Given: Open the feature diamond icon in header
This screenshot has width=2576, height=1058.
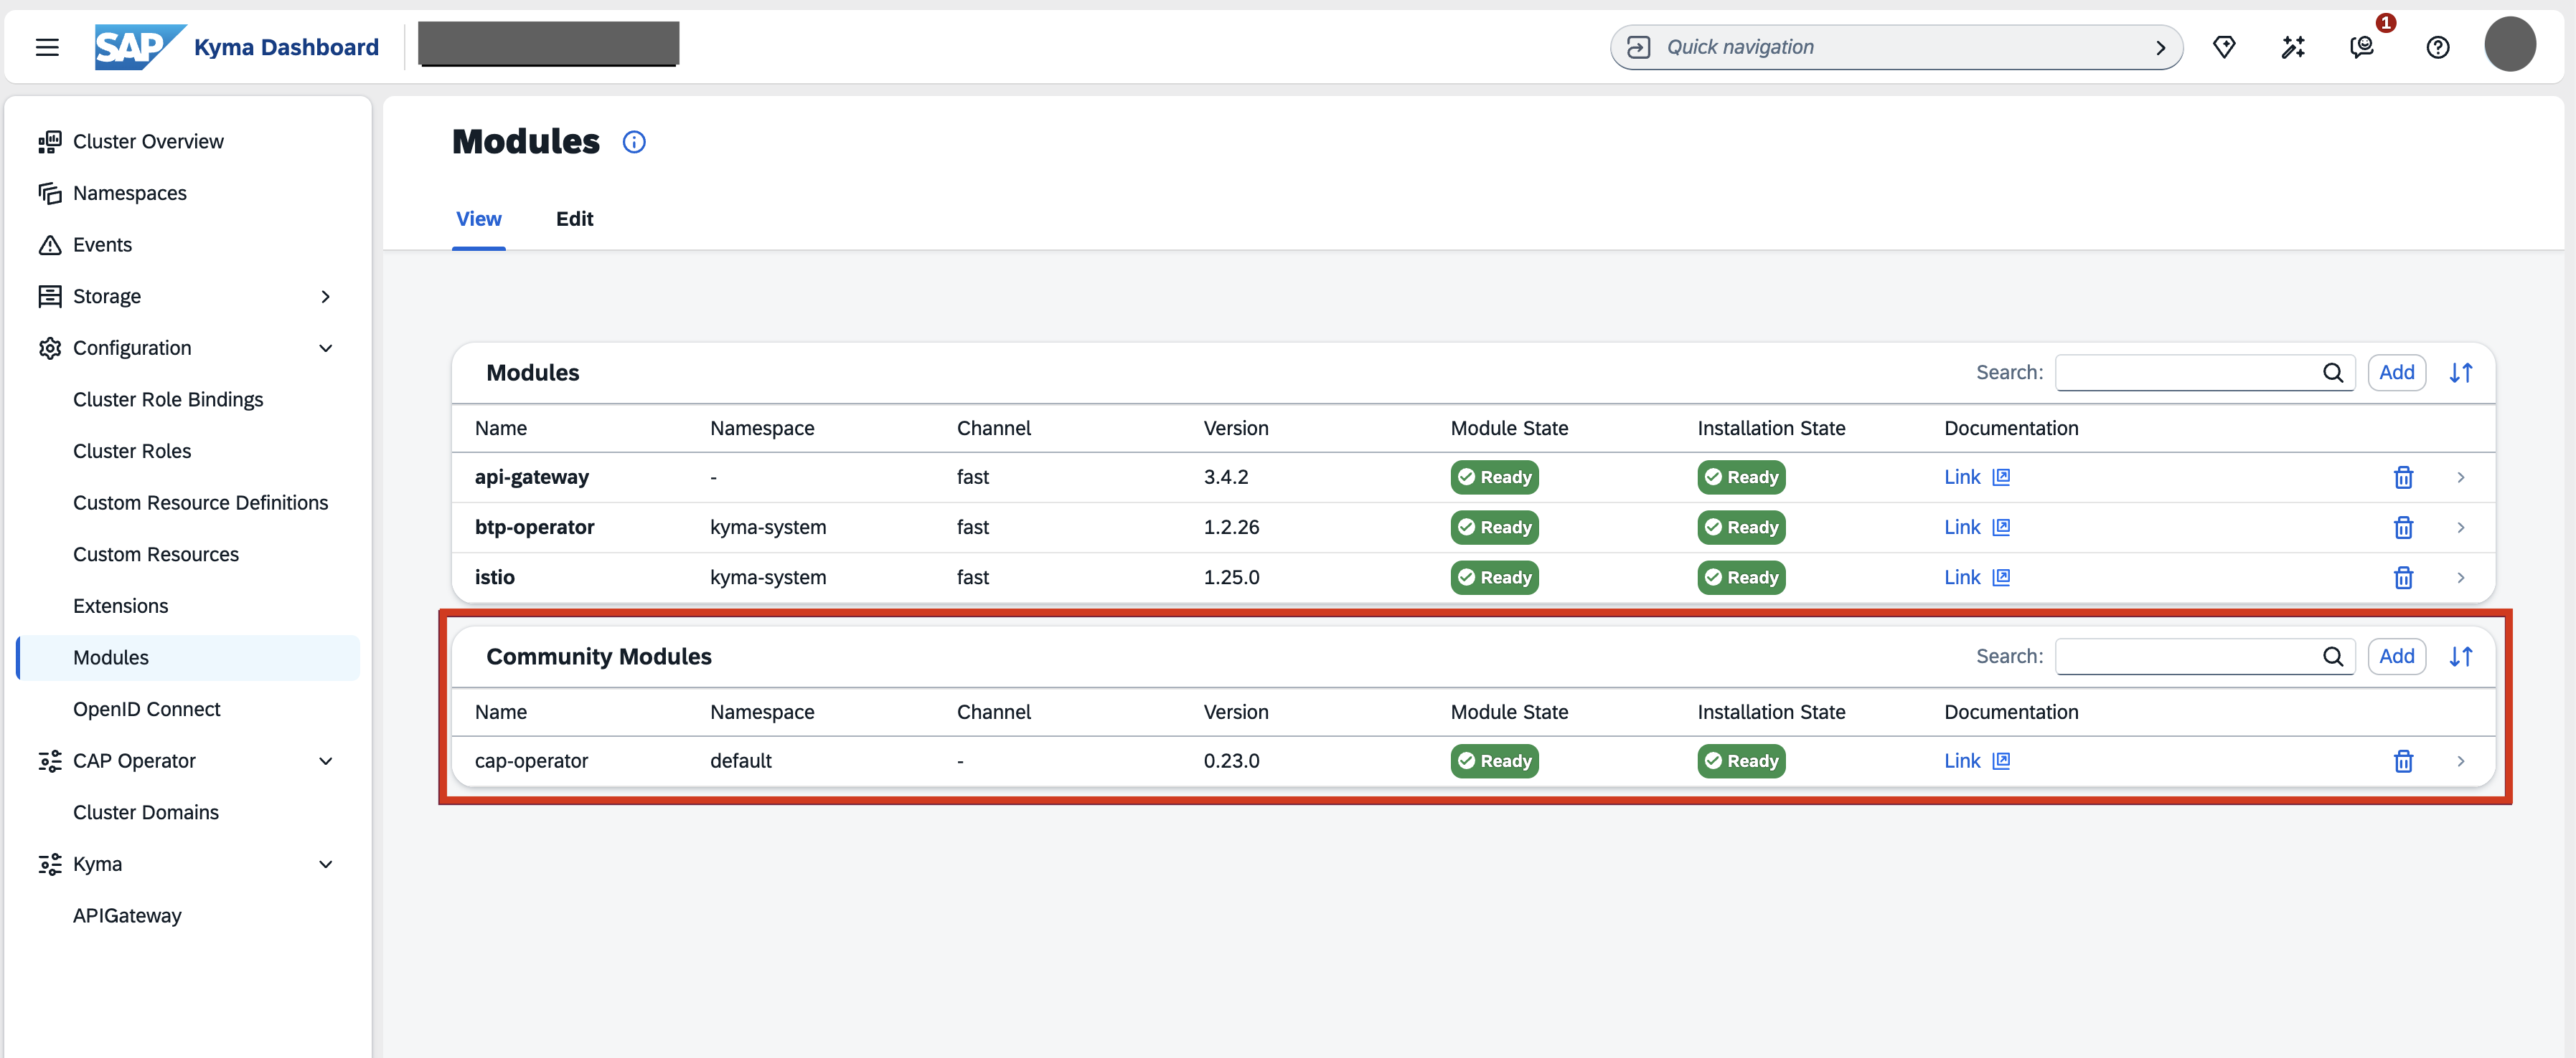Looking at the screenshot, I should [x=2224, y=47].
